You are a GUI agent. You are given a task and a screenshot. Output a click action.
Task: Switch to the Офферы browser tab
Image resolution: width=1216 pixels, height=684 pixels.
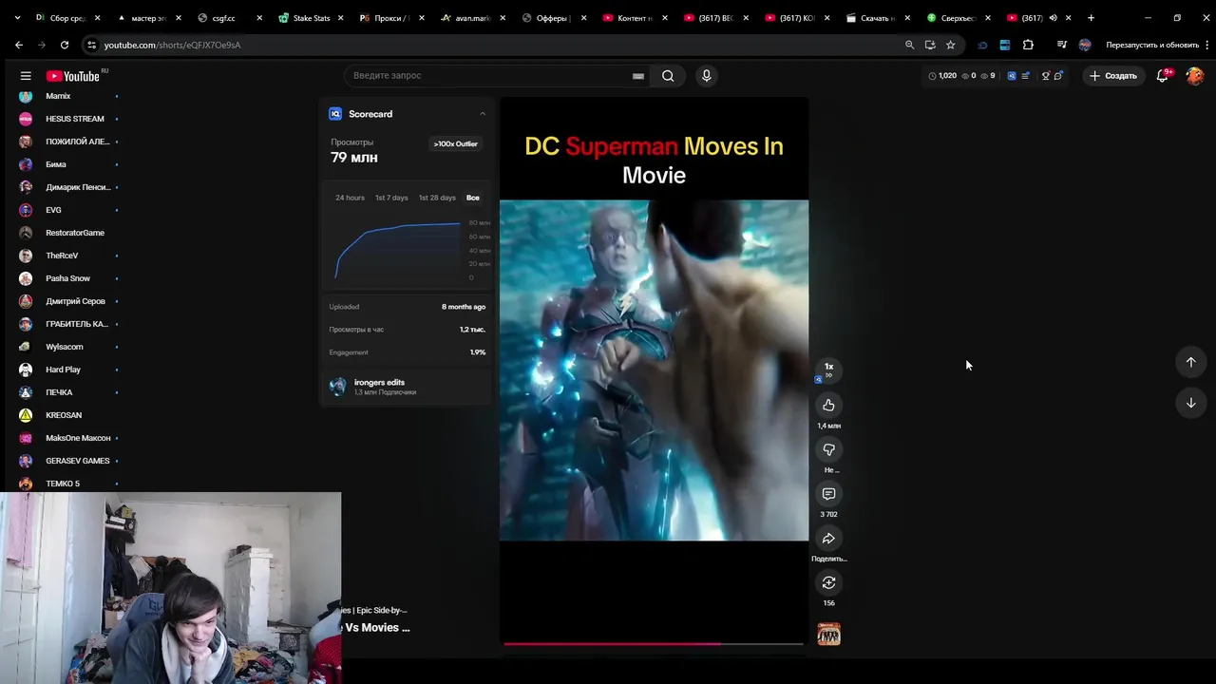(553, 18)
